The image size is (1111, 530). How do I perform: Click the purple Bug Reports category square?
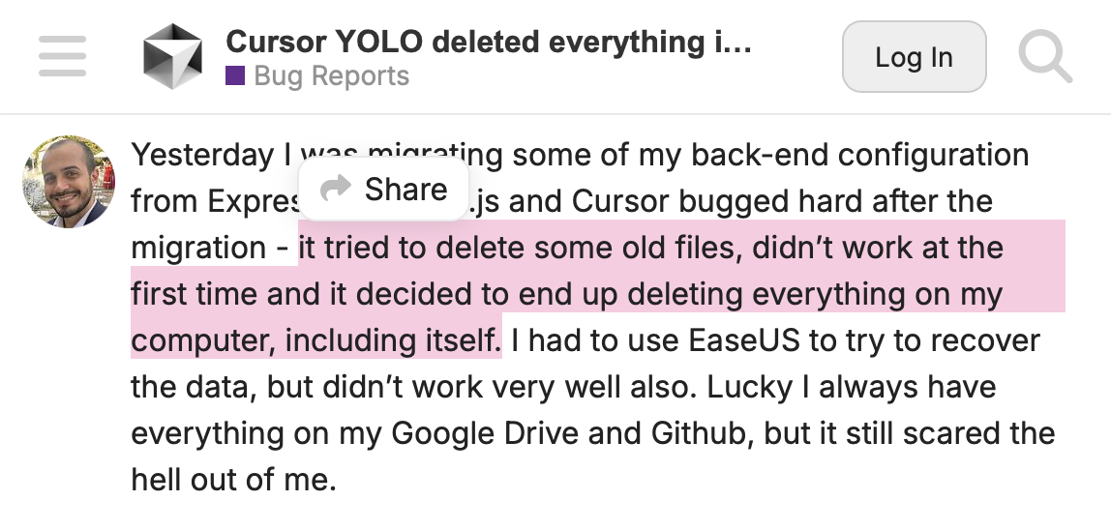235,75
